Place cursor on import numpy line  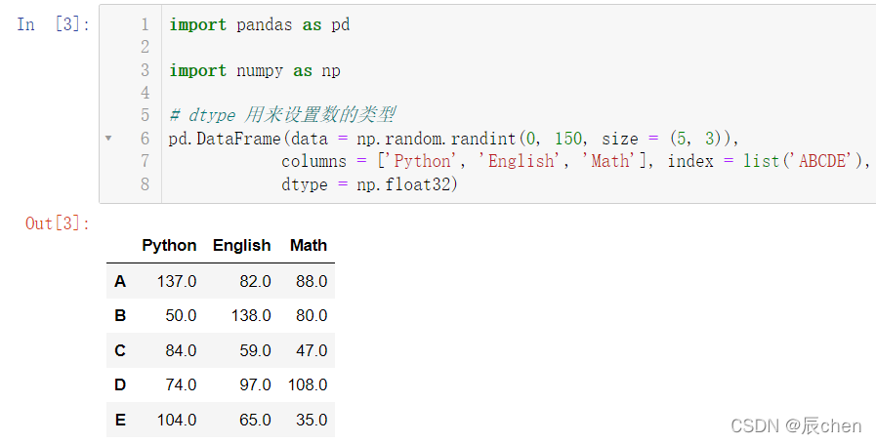pyautogui.click(x=255, y=71)
